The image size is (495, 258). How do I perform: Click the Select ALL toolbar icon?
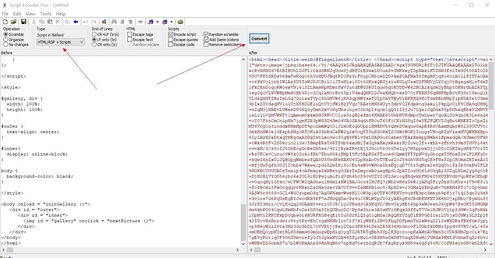click(68, 22)
